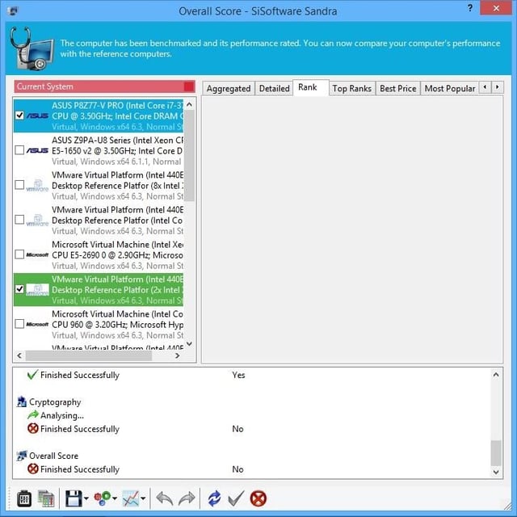Screen dimensions: 517x517
Task: Click the ASUS logo on P8Z77-V PRO row
Action: tap(37, 116)
